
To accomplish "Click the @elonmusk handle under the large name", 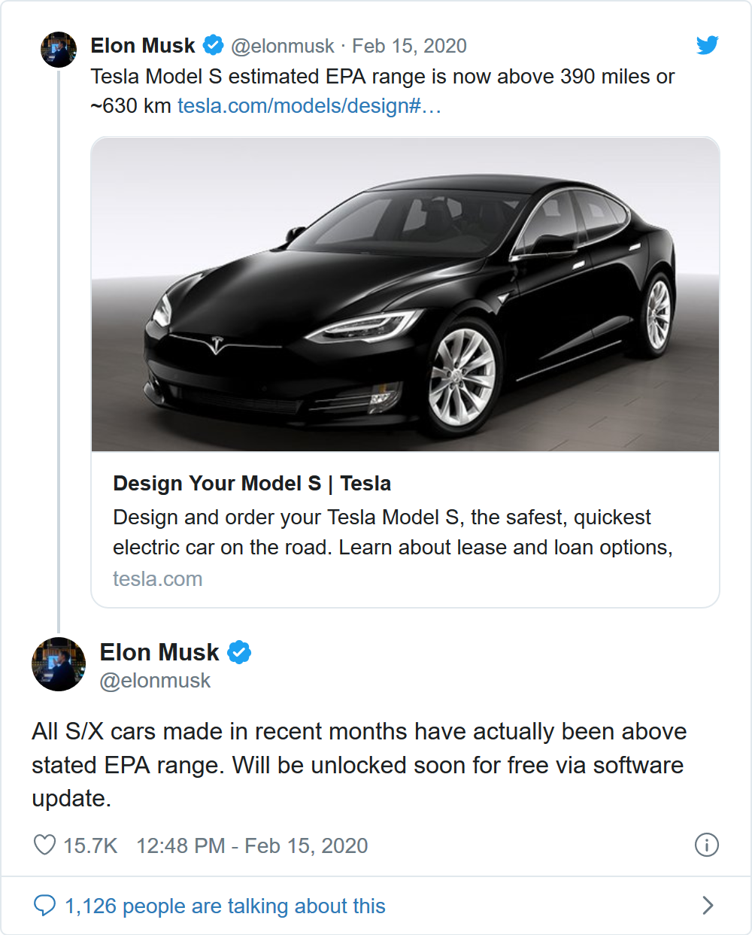I will coord(155,681).
